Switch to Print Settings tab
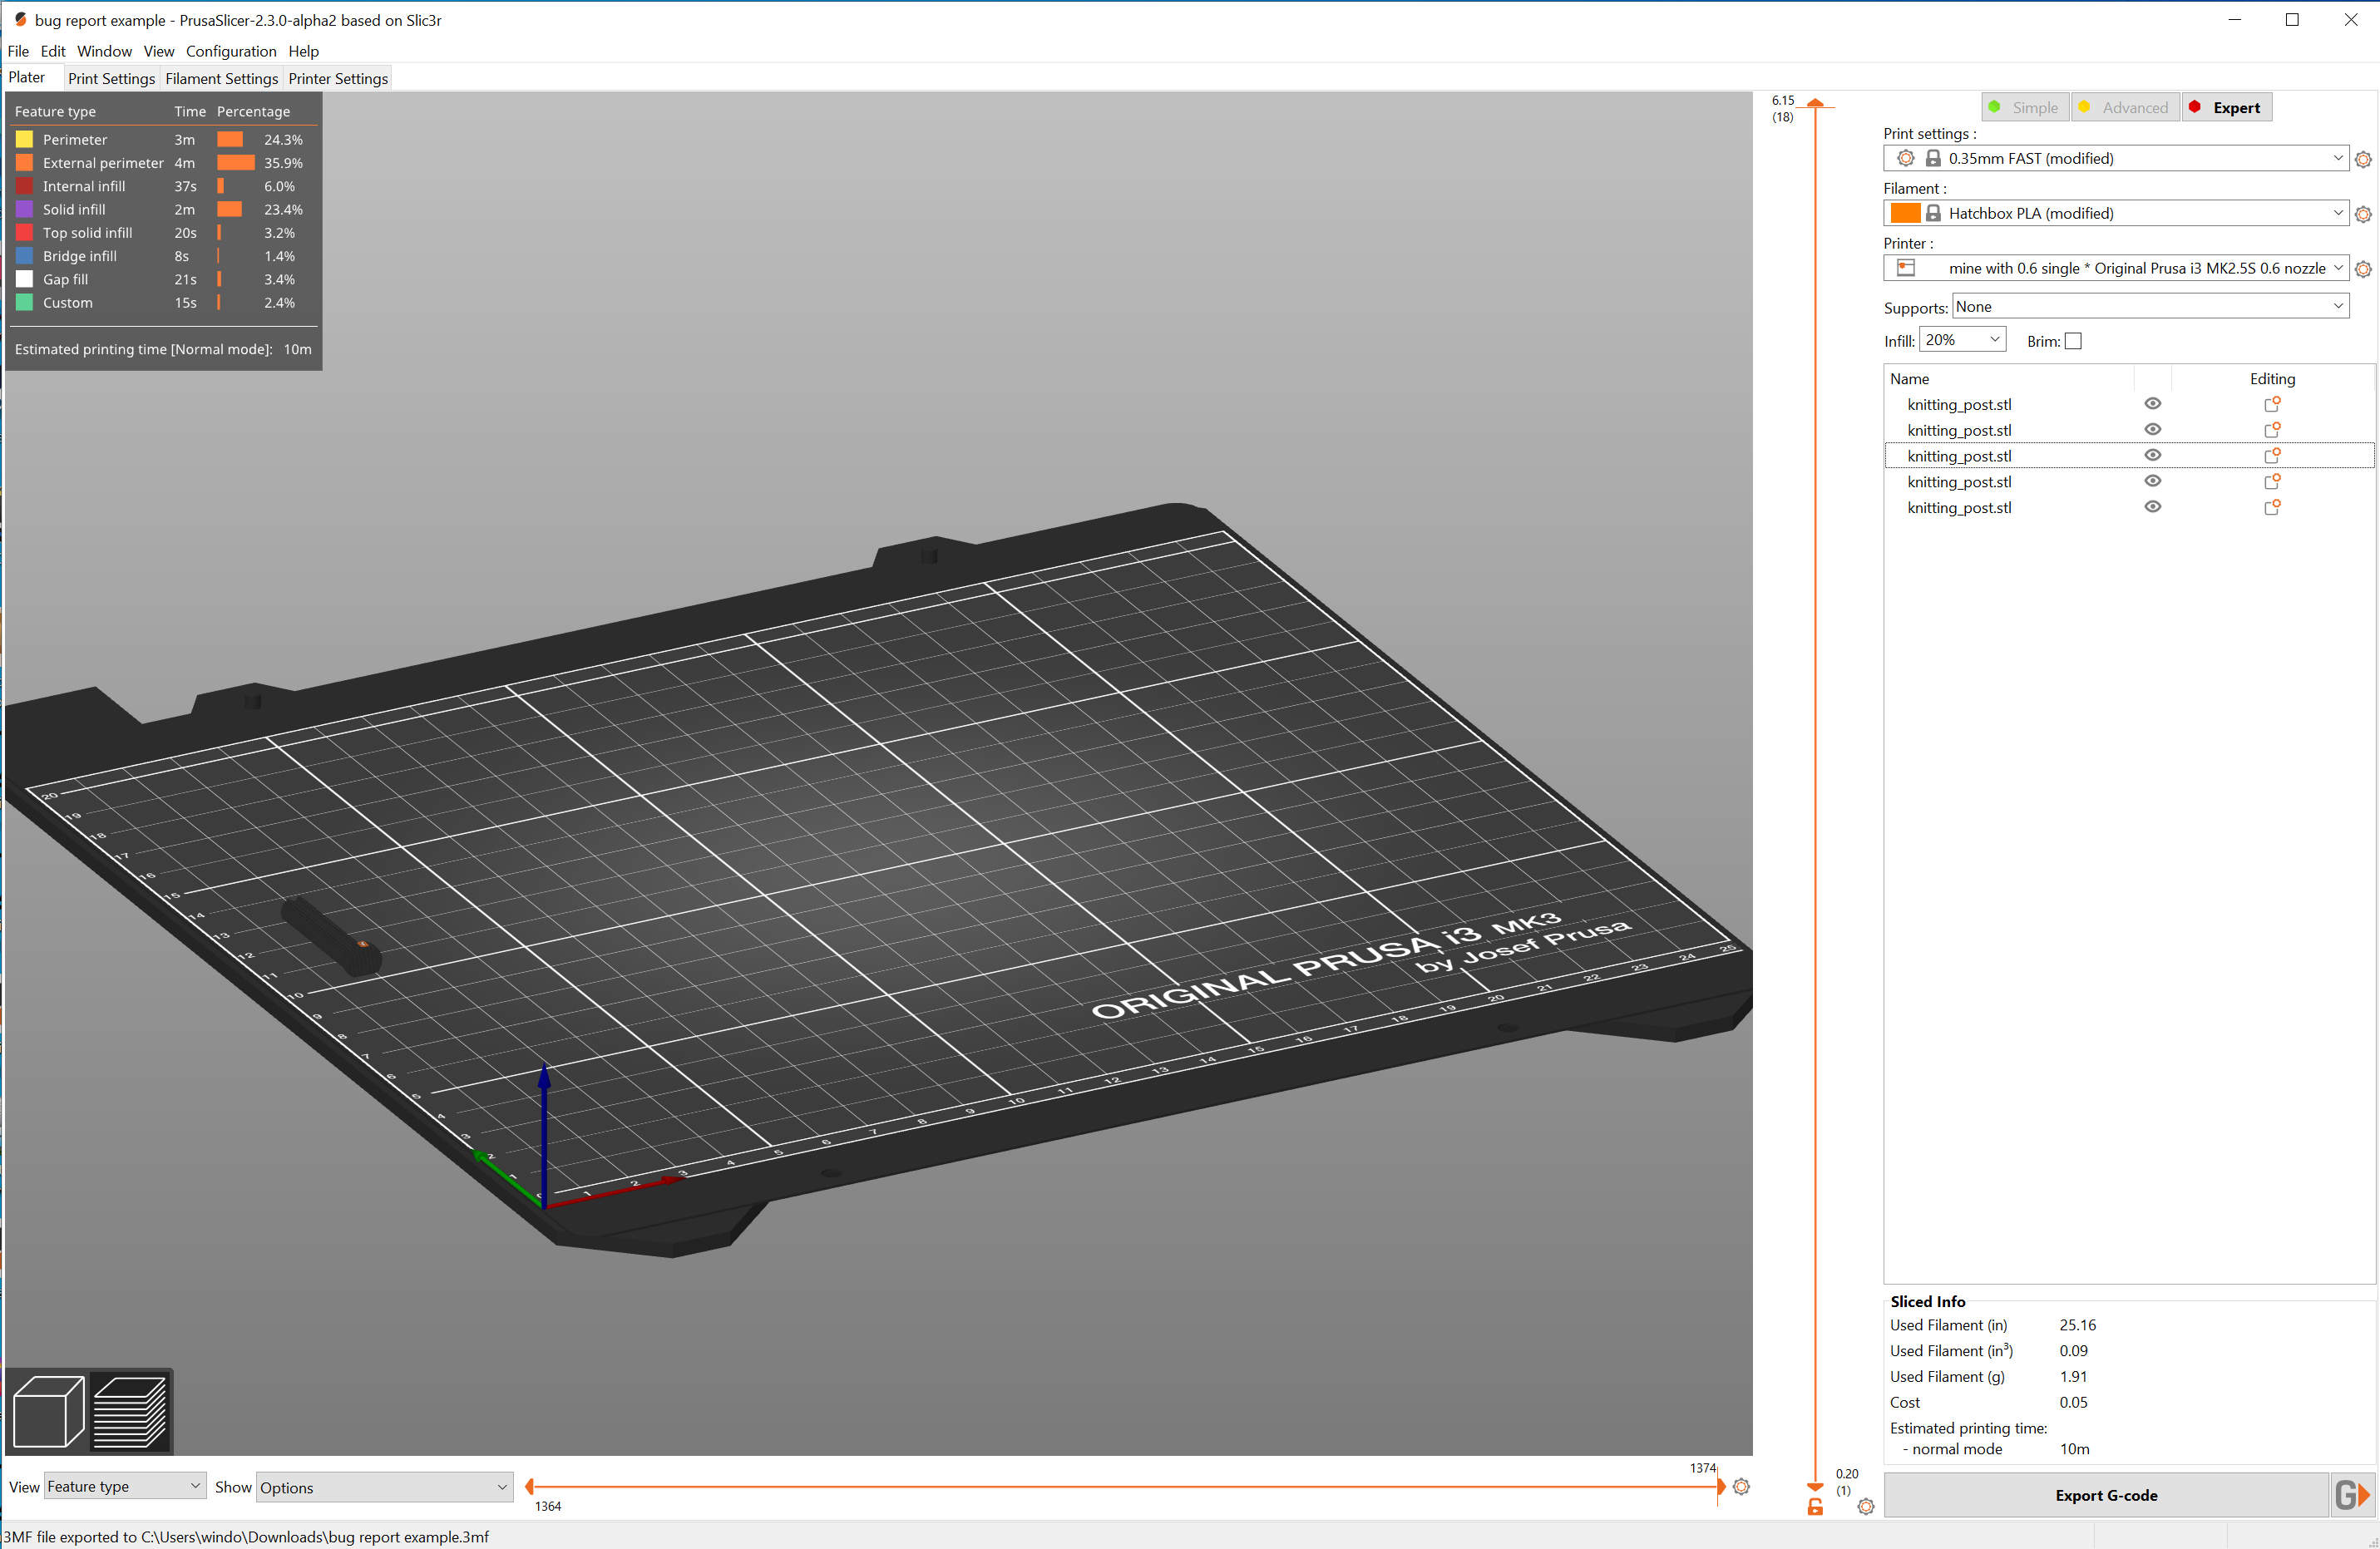Viewport: 2380px width, 1549px height. tap(111, 78)
